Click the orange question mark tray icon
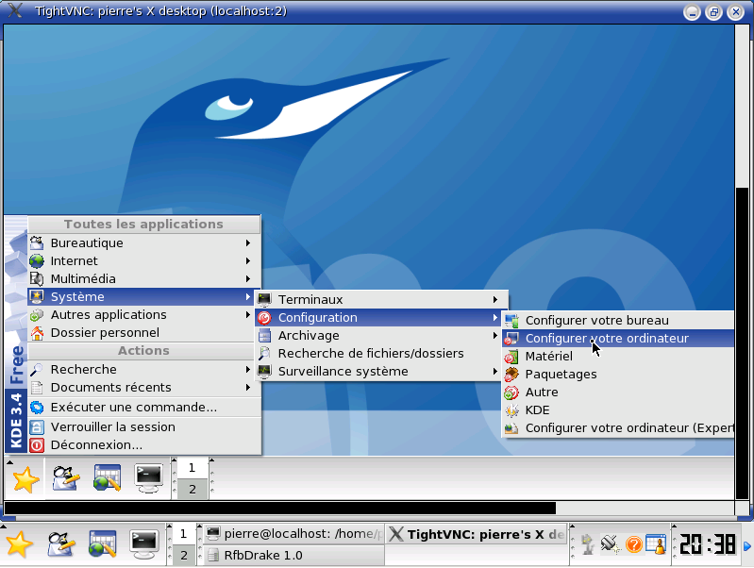This screenshot has width=754, height=568. 633,544
